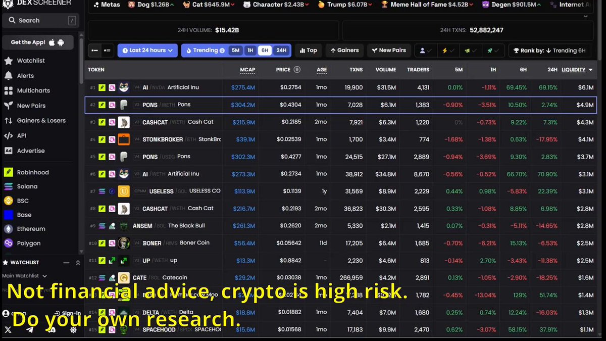606x341 pixels.
Task: Open the Telegram social icon
Action: coord(30,330)
